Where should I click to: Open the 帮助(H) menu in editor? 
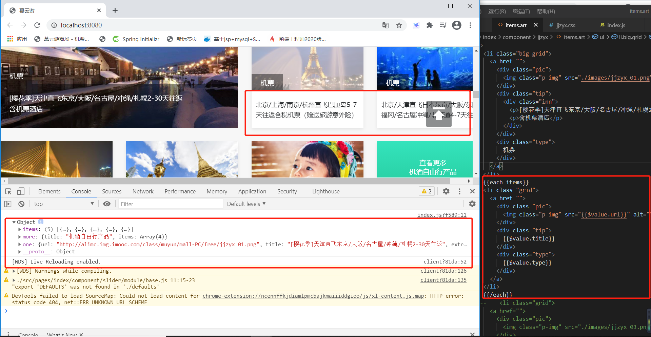(546, 11)
